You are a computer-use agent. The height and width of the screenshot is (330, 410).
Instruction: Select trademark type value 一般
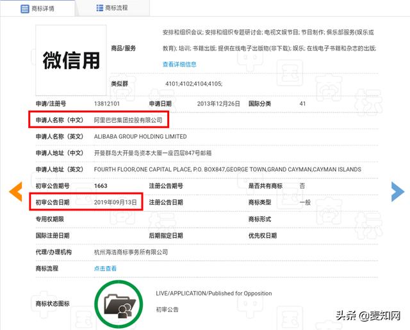pyautogui.click(x=305, y=202)
